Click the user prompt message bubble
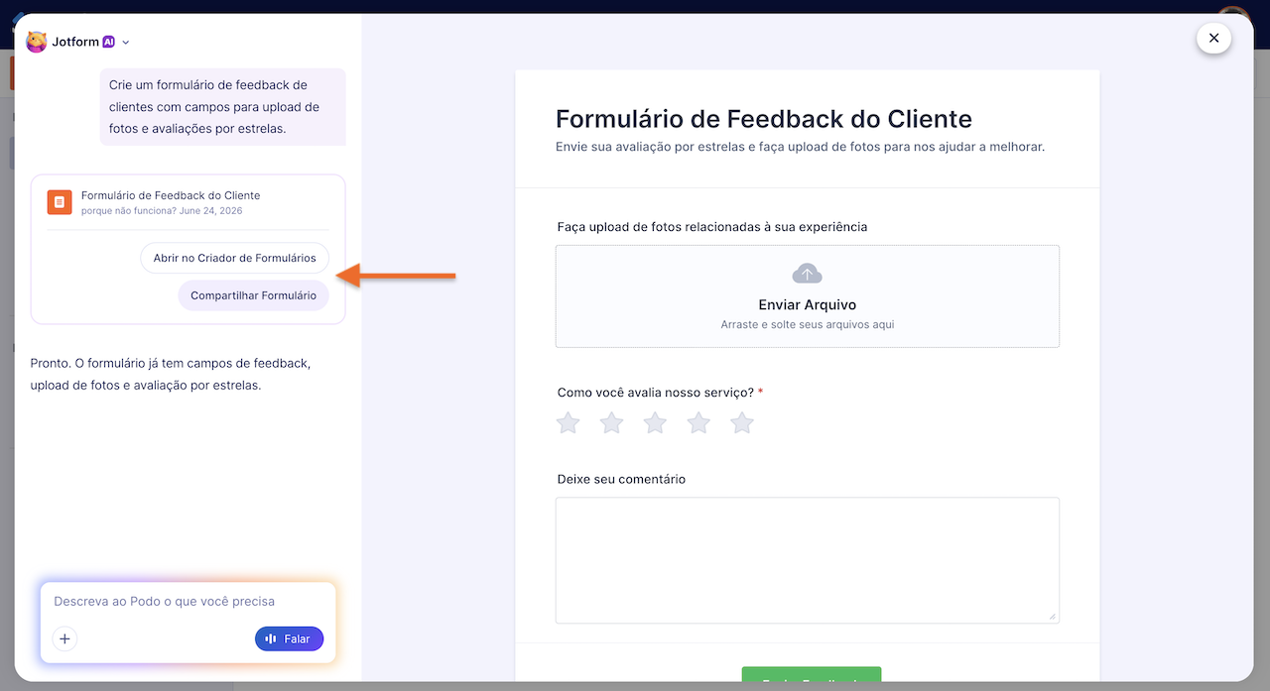Image resolution: width=1270 pixels, height=691 pixels. [223, 107]
